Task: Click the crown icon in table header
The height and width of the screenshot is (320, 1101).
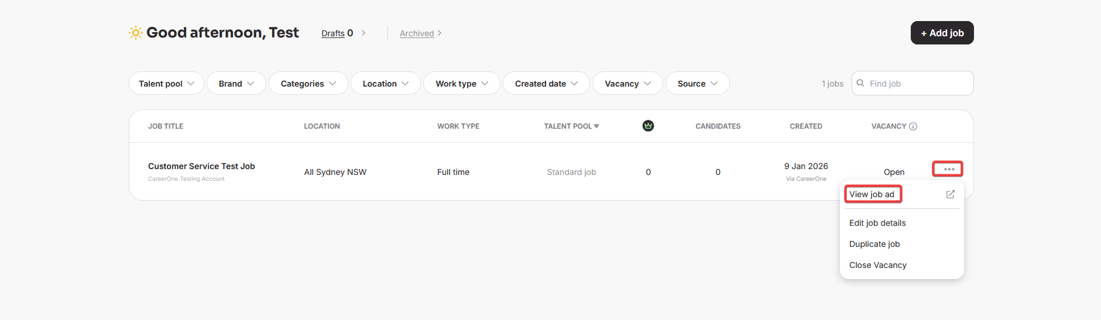Action: [x=648, y=126]
